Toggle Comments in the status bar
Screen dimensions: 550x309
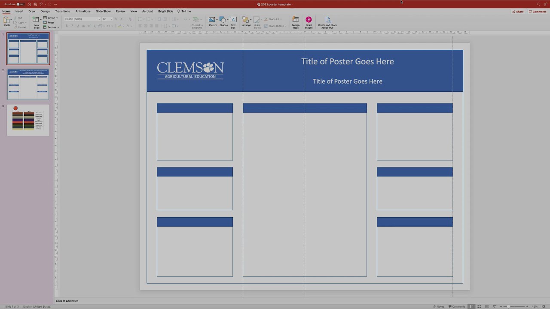pyautogui.click(x=457, y=306)
